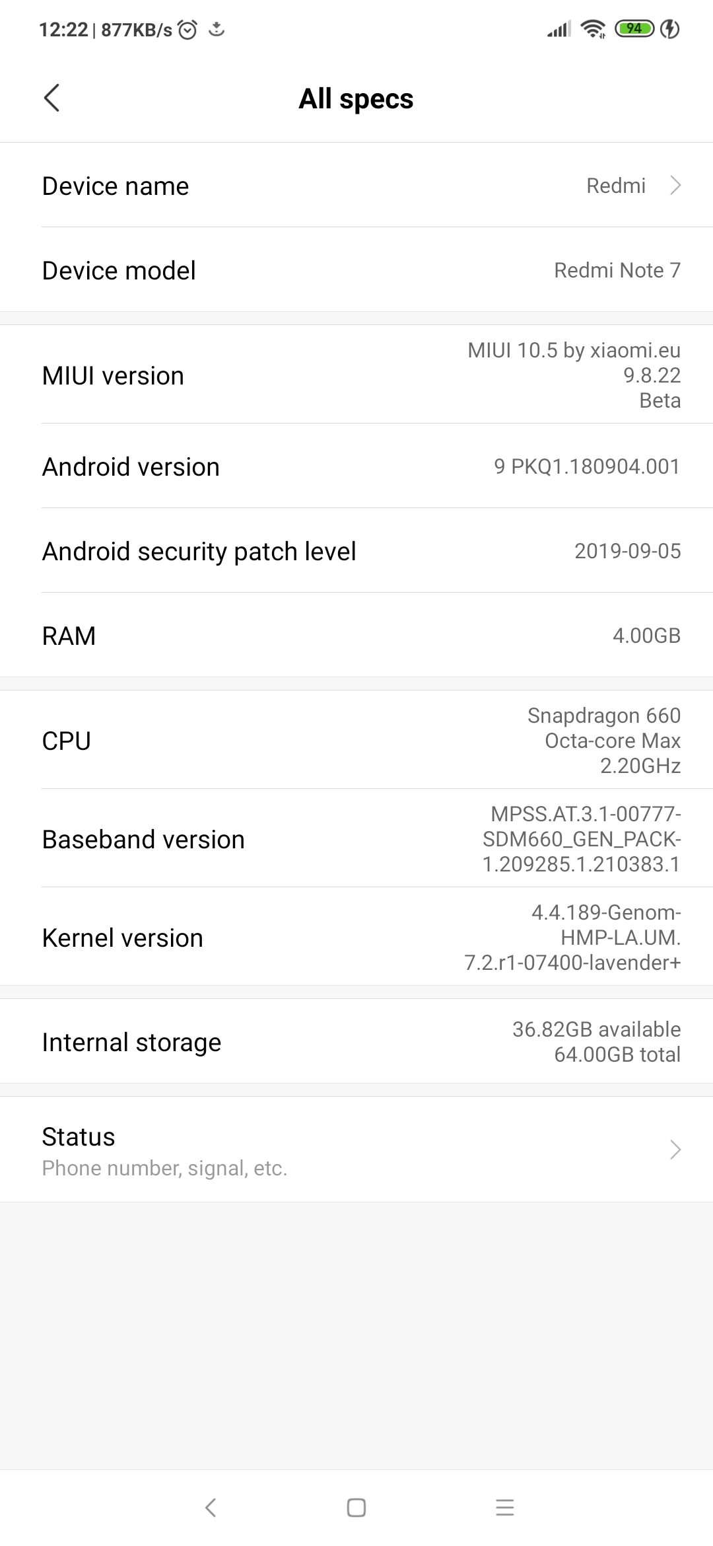Select the Device name row
This screenshot has width=713, height=1546.
[356, 186]
